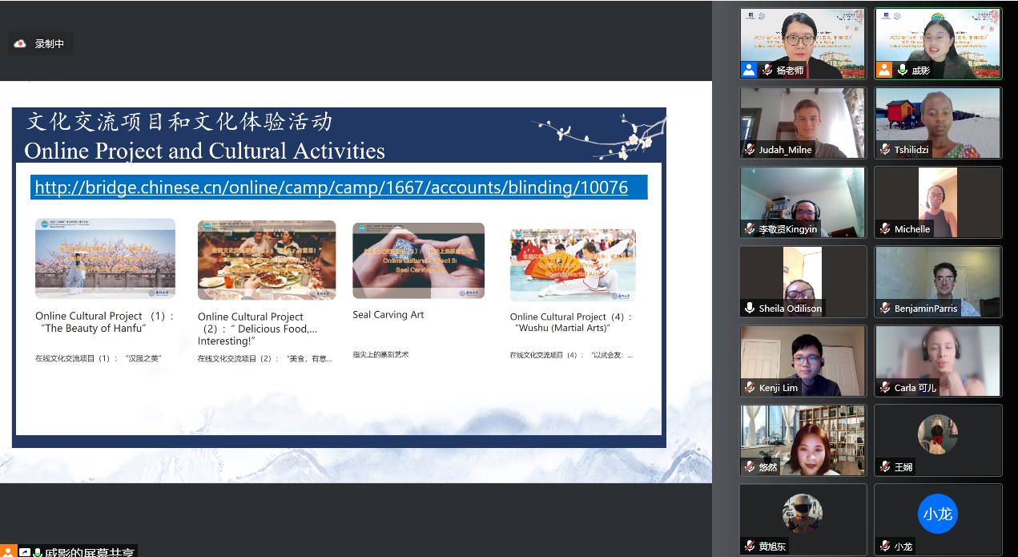Image resolution: width=1018 pixels, height=557 pixels.
Task: Click the screen share arrow icon at bottom left
Action: [25, 552]
